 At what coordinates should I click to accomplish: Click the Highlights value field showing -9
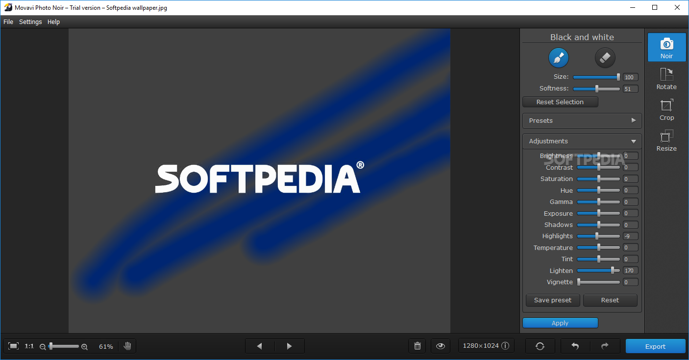coord(630,236)
